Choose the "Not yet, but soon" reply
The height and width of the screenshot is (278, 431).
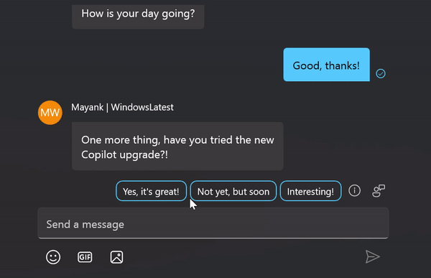point(233,191)
